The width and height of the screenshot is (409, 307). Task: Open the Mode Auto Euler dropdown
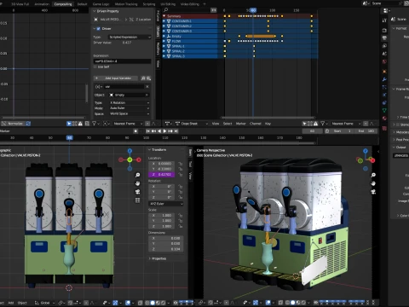(130, 108)
